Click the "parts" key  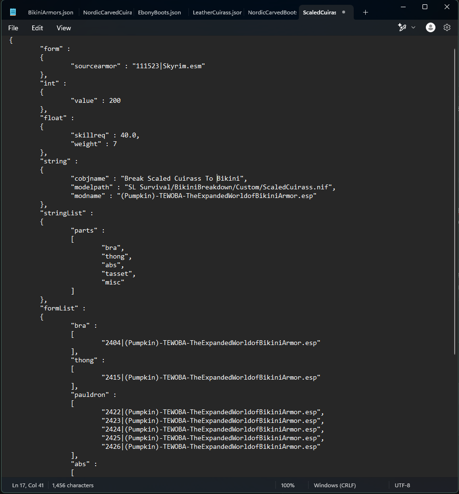(84, 230)
